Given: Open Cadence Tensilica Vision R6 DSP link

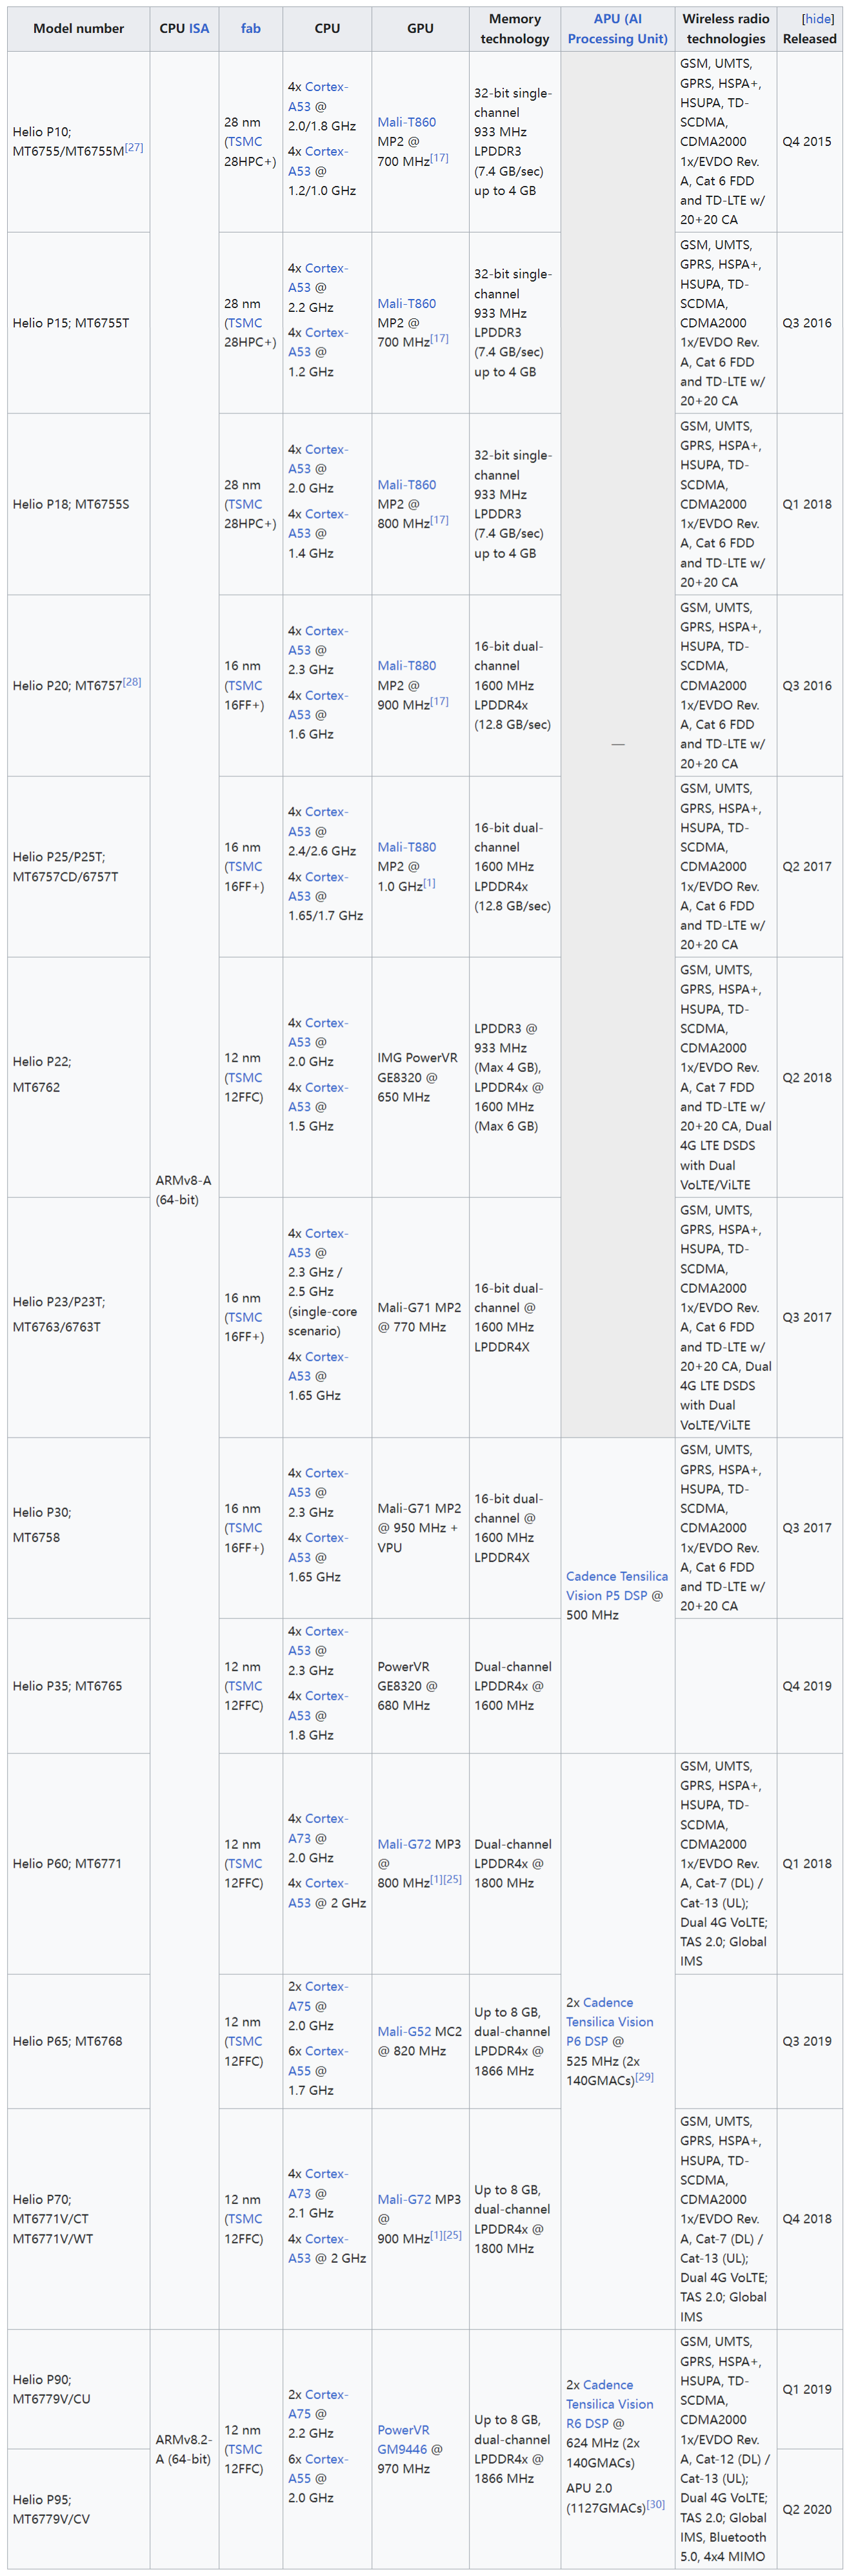Looking at the screenshot, I should point(609,2404).
